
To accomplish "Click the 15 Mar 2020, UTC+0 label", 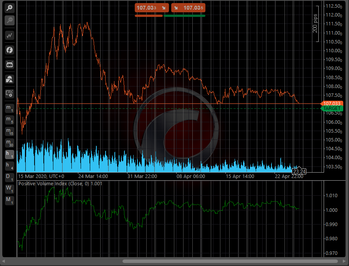I will coord(41,176).
